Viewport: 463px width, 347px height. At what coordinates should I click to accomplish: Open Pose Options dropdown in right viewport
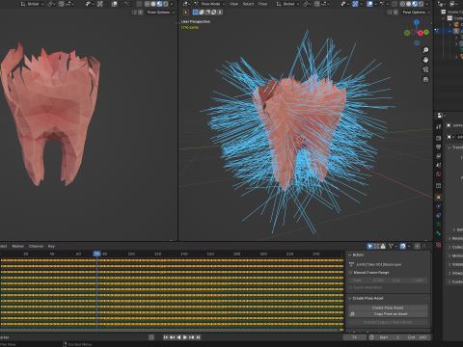[x=417, y=13]
